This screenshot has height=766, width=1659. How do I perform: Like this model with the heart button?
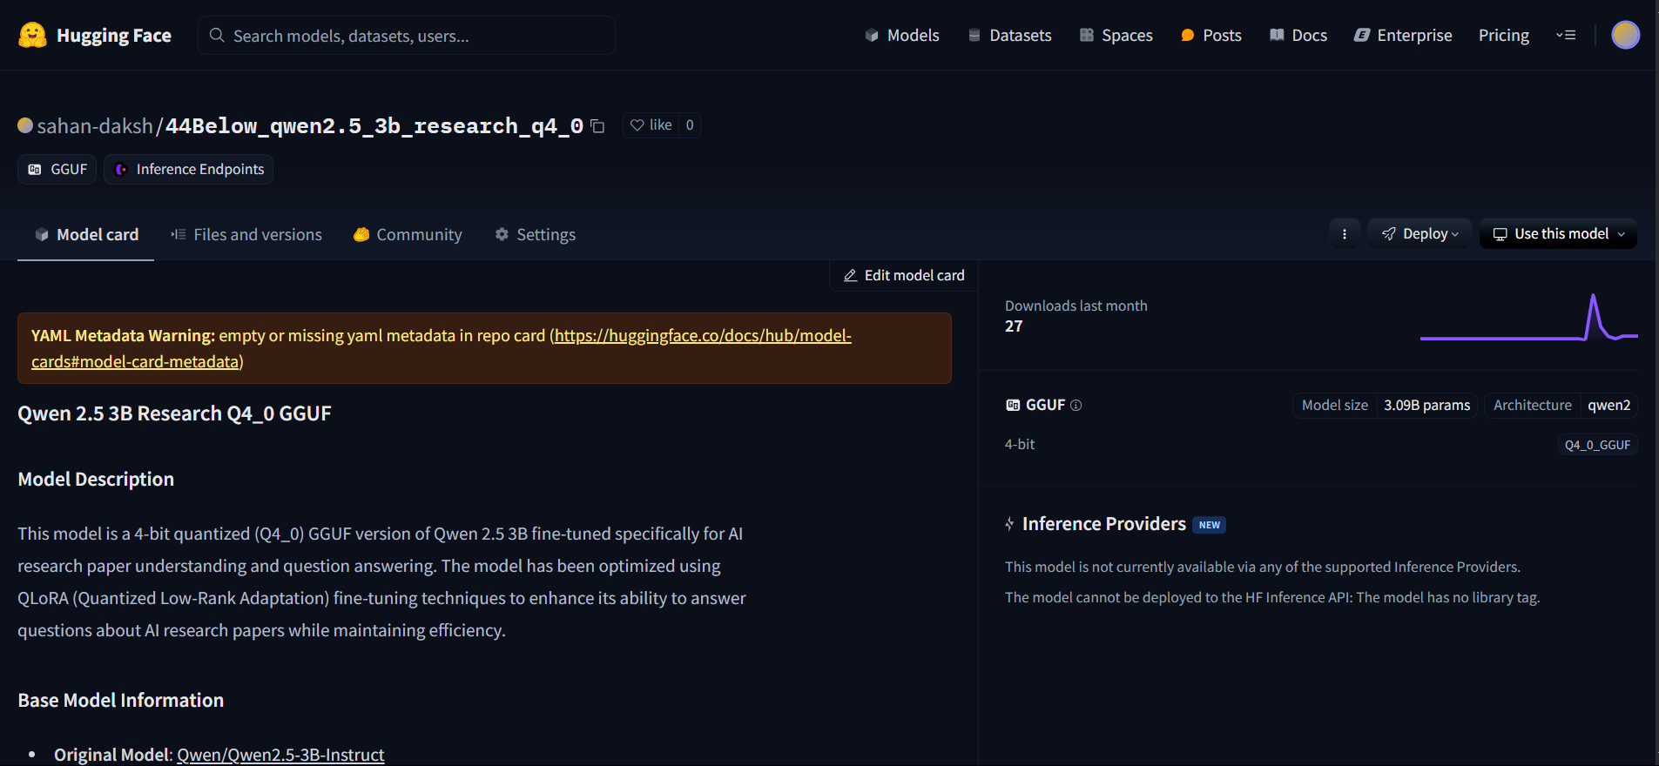point(651,125)
